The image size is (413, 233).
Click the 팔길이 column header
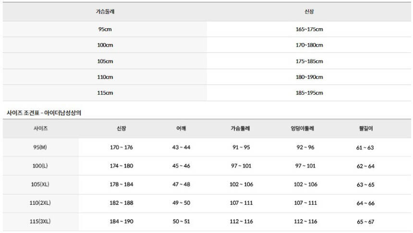(x=365, y=129)
